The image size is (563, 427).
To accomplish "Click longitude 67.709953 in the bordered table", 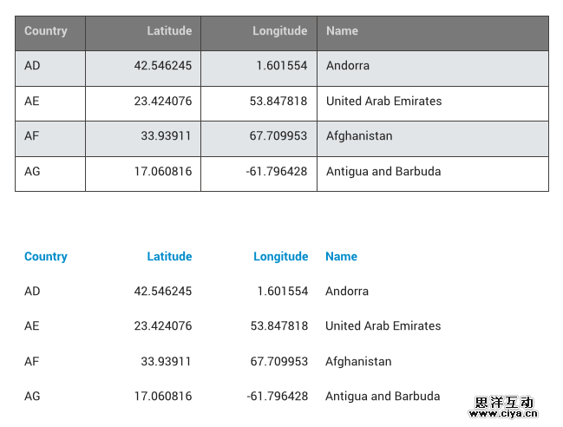I will tap(278, 136).
